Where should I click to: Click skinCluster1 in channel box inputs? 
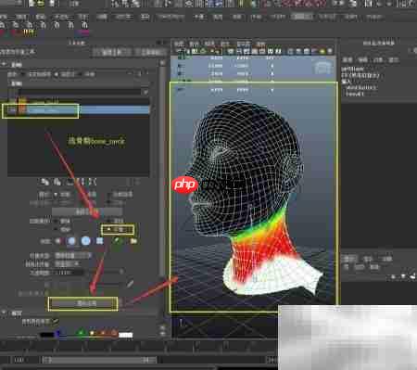tap(361, 87)
